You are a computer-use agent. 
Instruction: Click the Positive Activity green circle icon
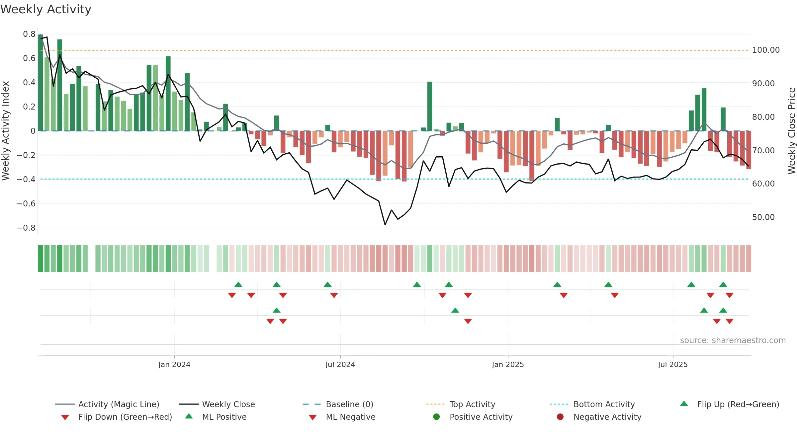436,417
